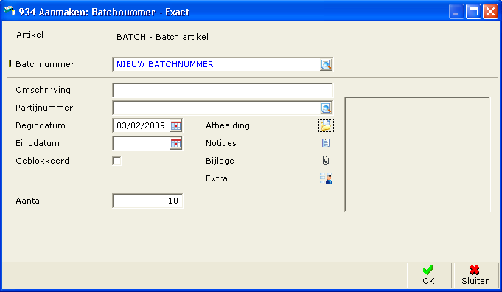Open the Partijnummer lookup browser icon
The height and width of the screenshot is (292, 502).
click(x=326, y=108)
